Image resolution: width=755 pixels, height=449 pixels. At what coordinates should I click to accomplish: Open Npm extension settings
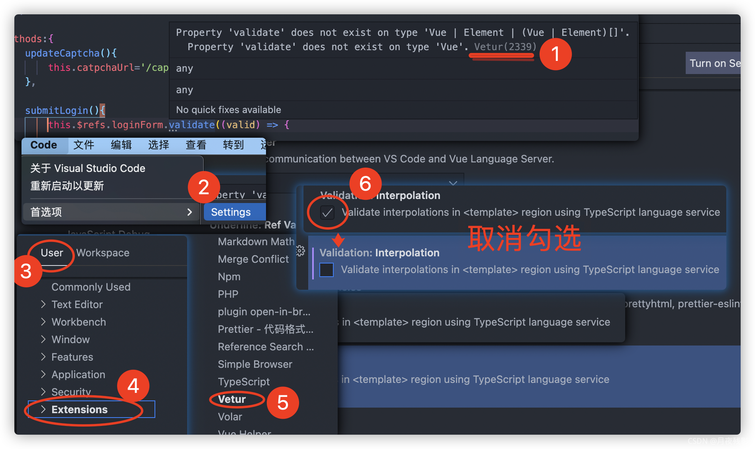coord(229,277)
